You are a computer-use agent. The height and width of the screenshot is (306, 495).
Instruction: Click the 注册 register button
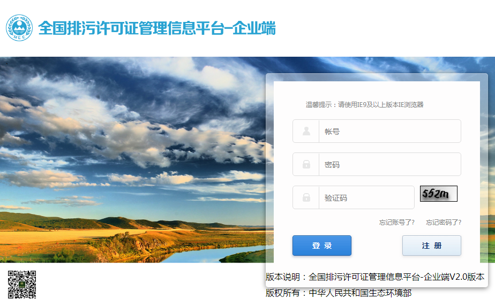click(x=432, y=246)
